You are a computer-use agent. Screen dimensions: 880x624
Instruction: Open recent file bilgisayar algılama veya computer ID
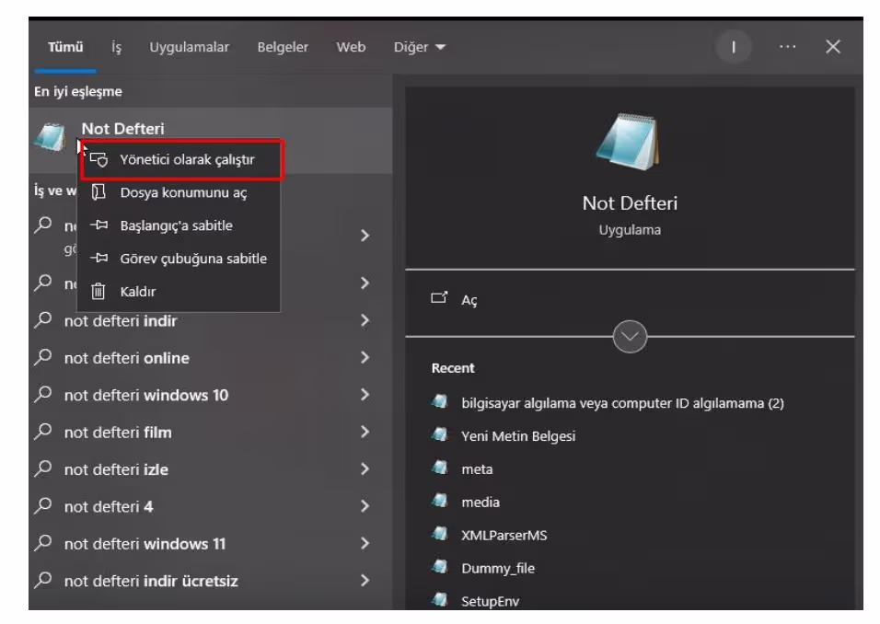pos(622,403)
